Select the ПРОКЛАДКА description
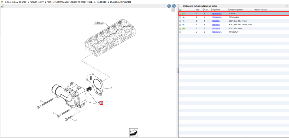 (234, 17)
